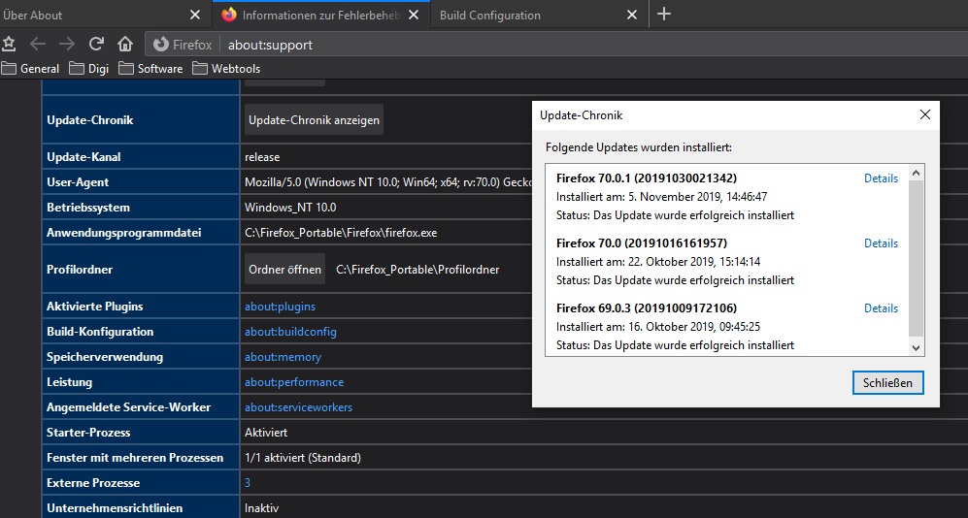
Task: Go to the Firefox home page
Action: tap(125, 44)
